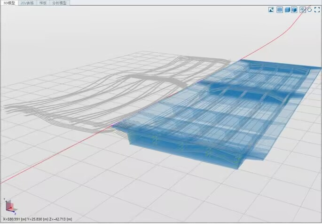Image resolution: width=322 pixels, height=224 pixels.
Task: Click the XYZ axis orientation gizmo
Action: 10,206
